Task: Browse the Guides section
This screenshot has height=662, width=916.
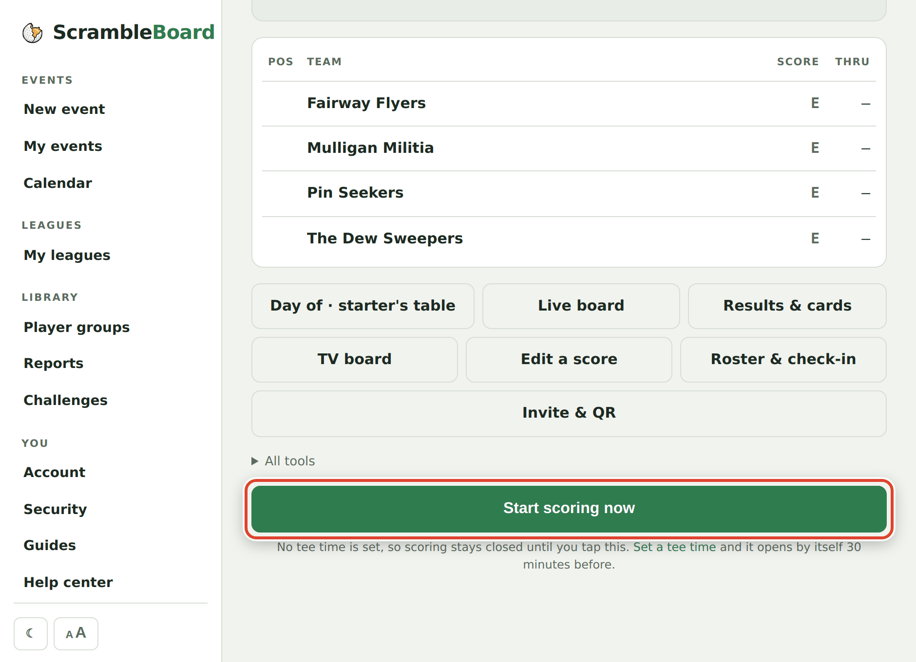Action: click(50, 545)
